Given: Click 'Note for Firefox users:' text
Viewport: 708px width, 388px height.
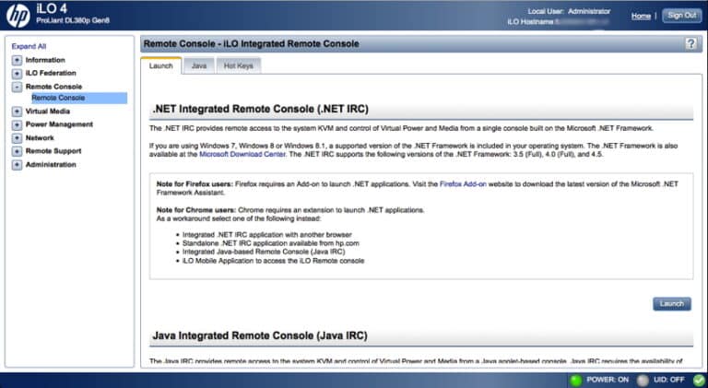Looking at the screenshot, I should (195, 184).
